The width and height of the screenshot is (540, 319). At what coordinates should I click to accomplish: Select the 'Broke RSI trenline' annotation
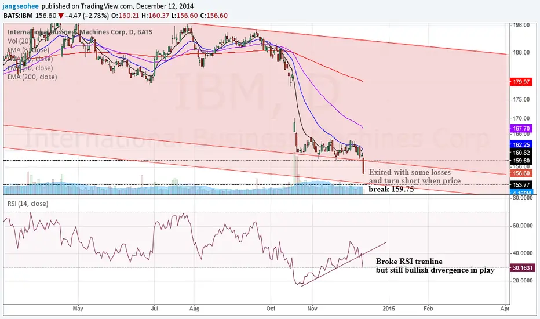pos(409,262)
